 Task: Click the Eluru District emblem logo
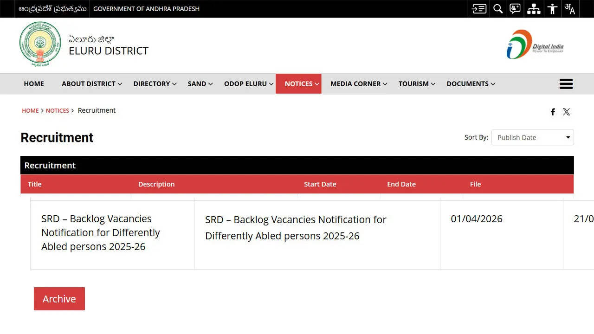click(40, 45)
